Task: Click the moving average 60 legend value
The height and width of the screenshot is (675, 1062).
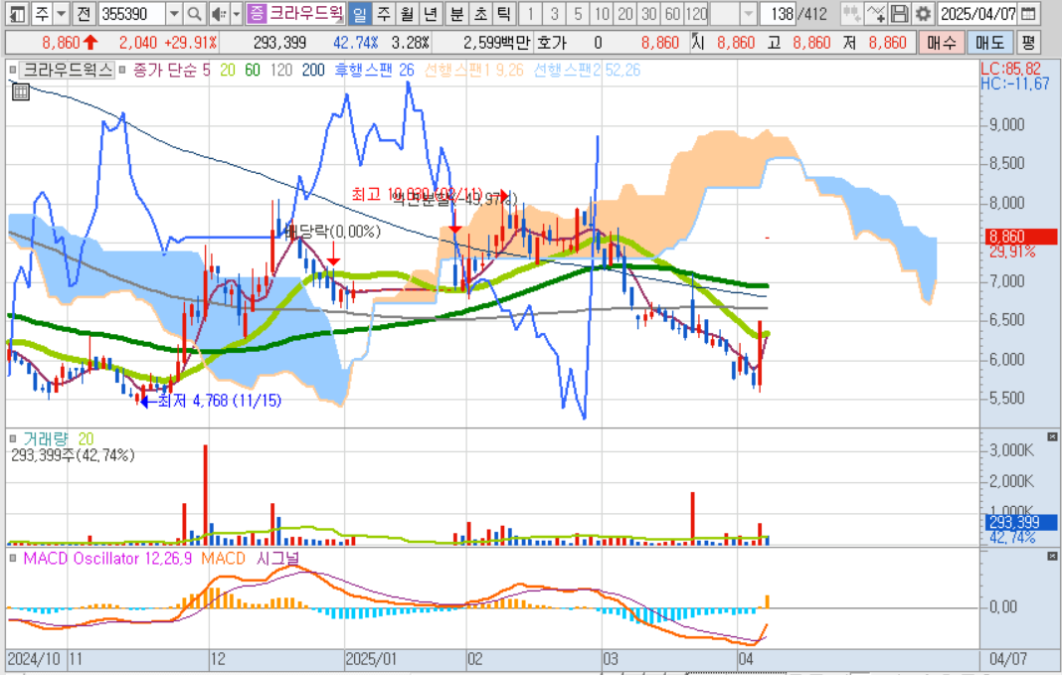Action: click(x=252, y=70)
